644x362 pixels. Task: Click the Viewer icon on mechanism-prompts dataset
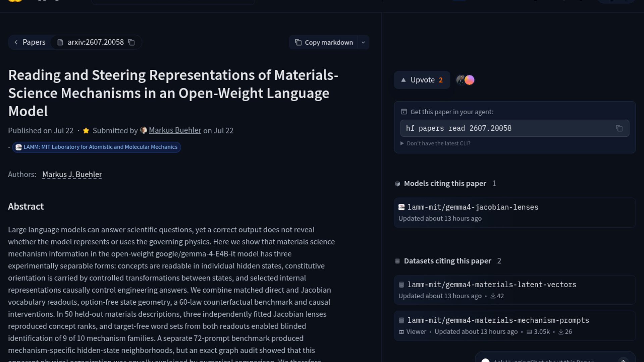click(x=401, y=332)
